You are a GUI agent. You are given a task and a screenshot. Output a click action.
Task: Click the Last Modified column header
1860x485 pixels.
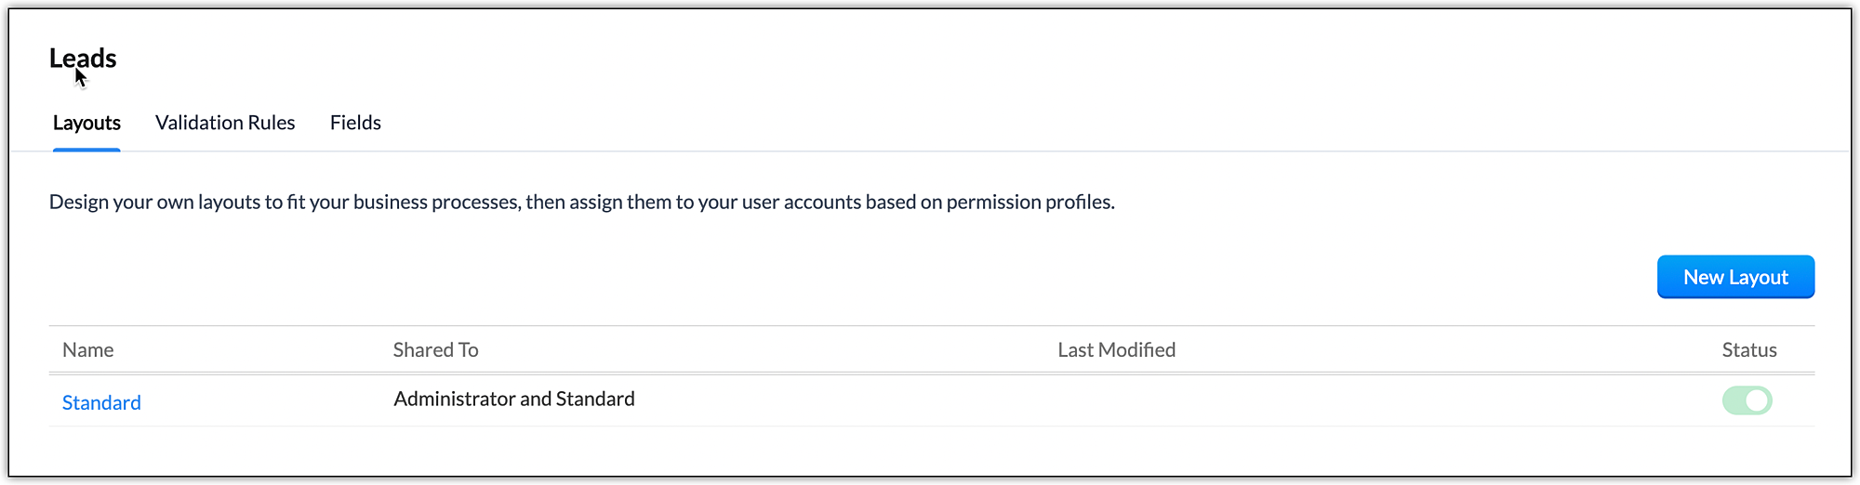coord(1116,350)
